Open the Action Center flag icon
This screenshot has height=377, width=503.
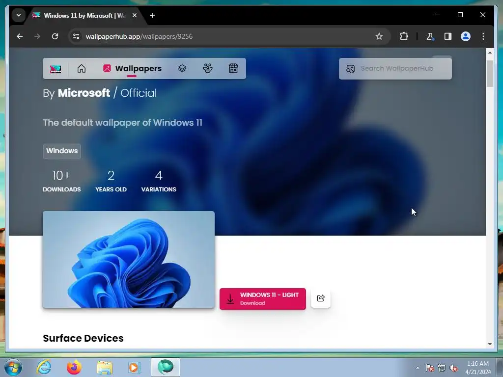pos(430,368)
